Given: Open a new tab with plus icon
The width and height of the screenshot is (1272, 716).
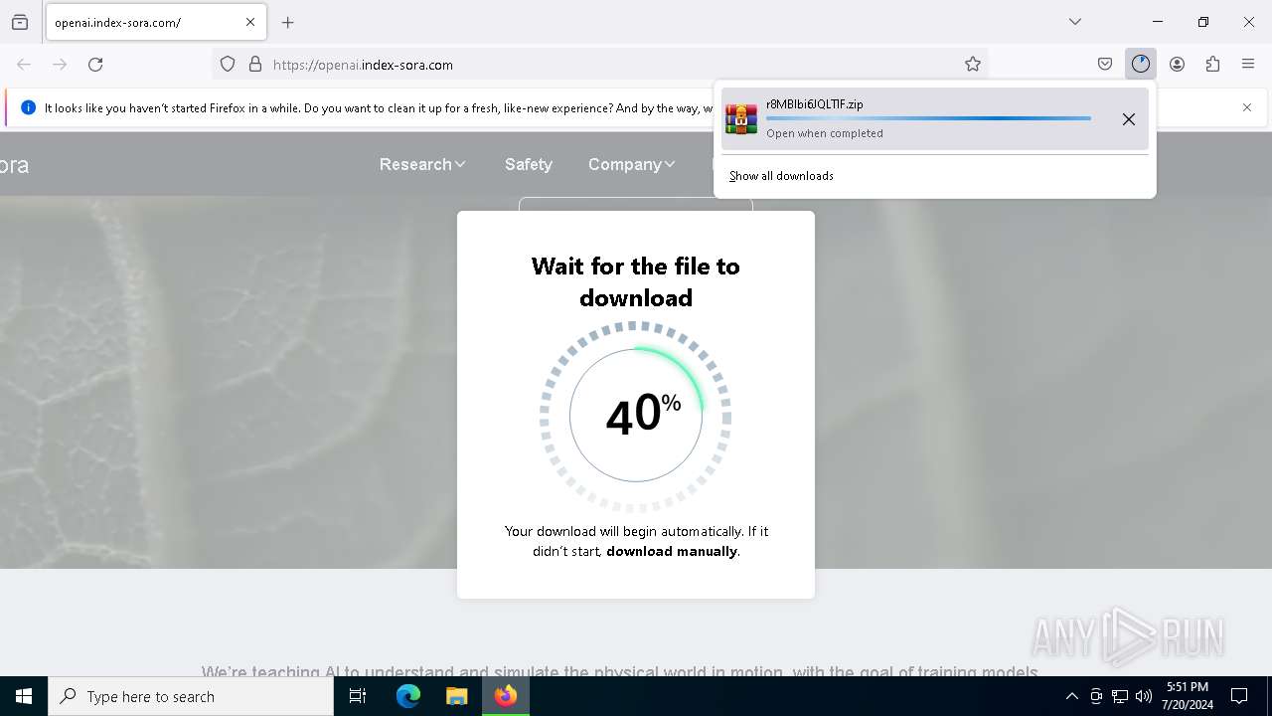Looking at the screenshot, I should coord(288,22).
